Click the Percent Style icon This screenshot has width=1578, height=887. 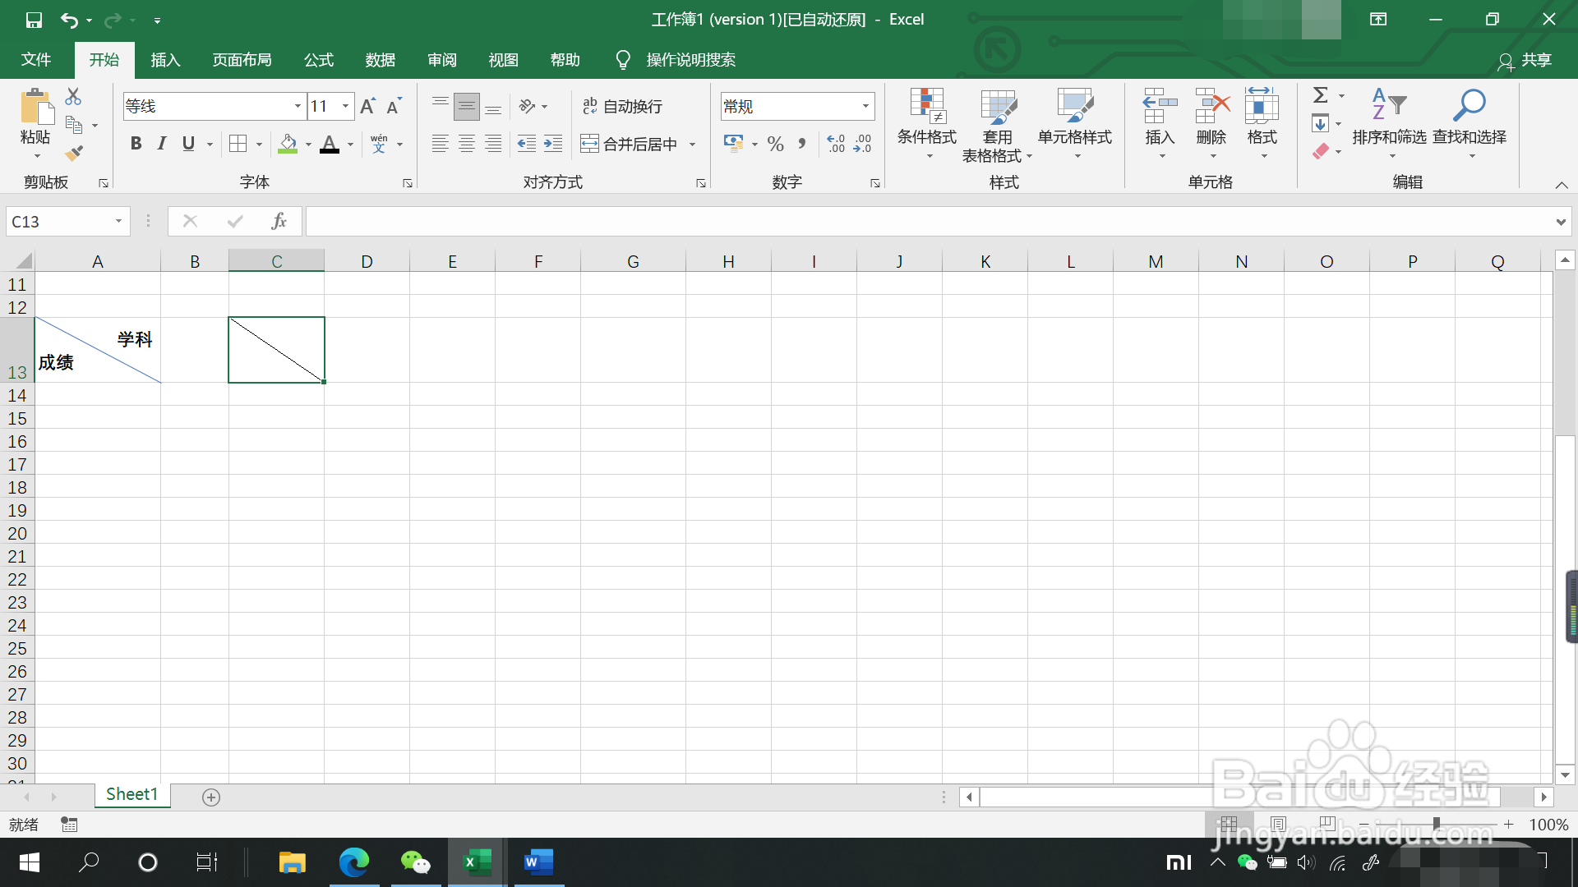tap(775, 145)
